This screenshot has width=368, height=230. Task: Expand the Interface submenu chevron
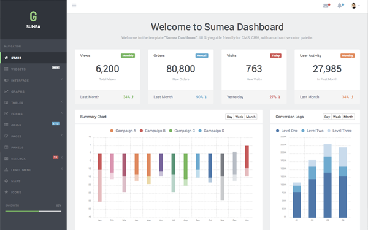62,79
